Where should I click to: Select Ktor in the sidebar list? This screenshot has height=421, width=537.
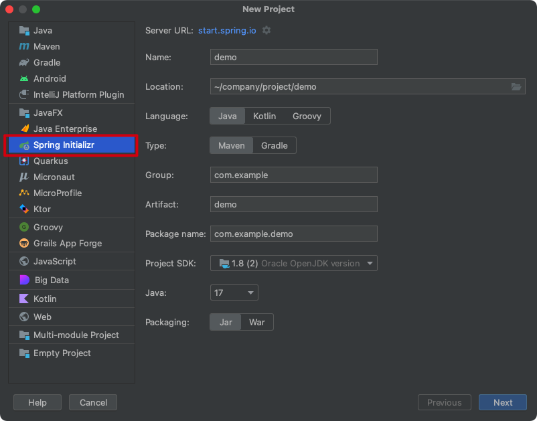[x=72, y=209]
